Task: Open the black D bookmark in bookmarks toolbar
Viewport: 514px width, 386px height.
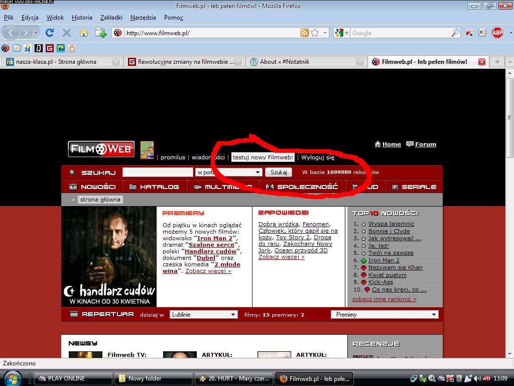Action: pos(39,49)
